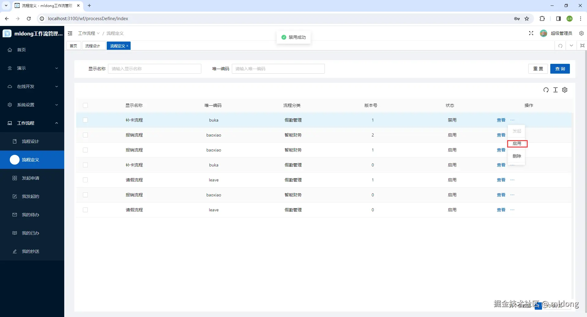Open 我的待办 in the sidebar
This screenshot has width=587, height=317.
click(32, 215)
